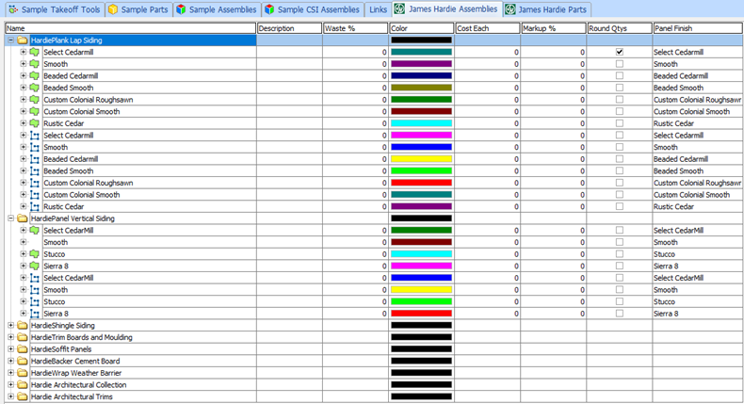744x404 pixels.
Task: Sort by the Name column header
Action: pyautogui.click(x=131, y=28)
